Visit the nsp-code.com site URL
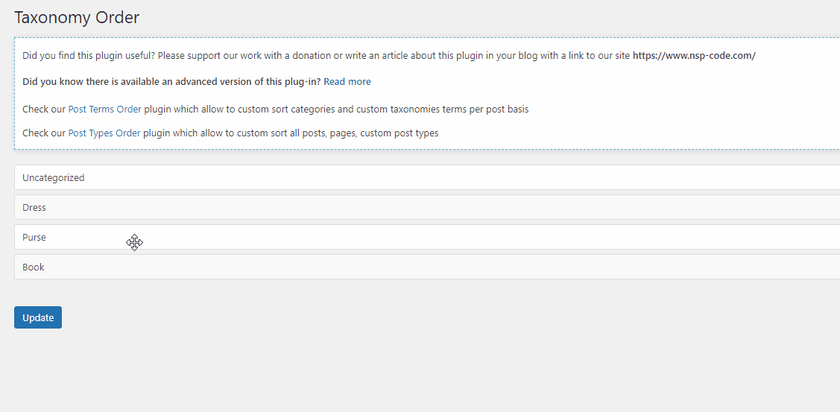This screenshot has width=840, height=412. (x=694, y=56)
